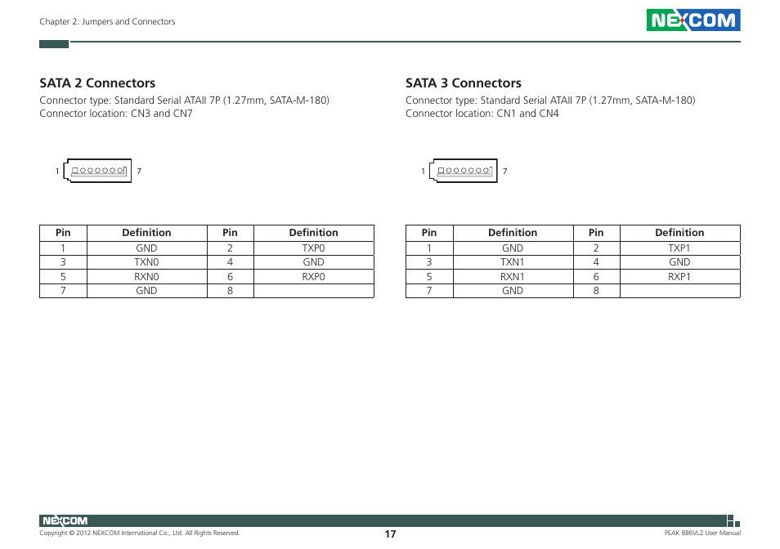Select the RXN1 cell in the SATA 3 table
780x549 pixels.
tap(513, 276)
